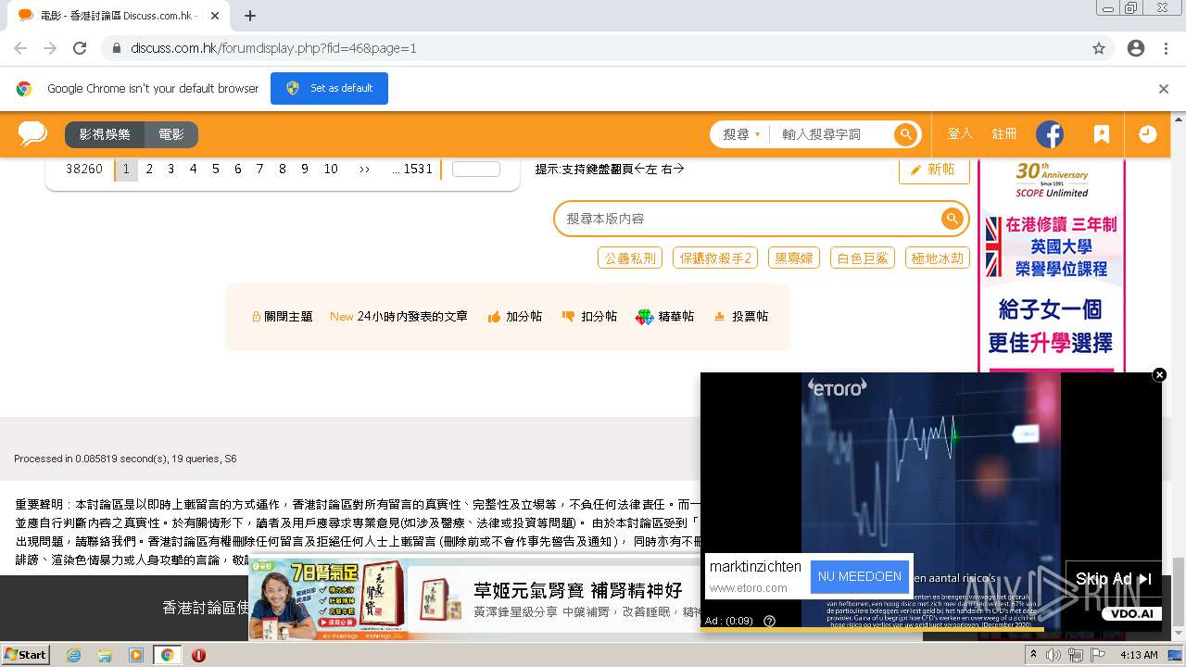Screen dimensions: 1186x667
Task: Go back to previous page
Action: [20, 48]
